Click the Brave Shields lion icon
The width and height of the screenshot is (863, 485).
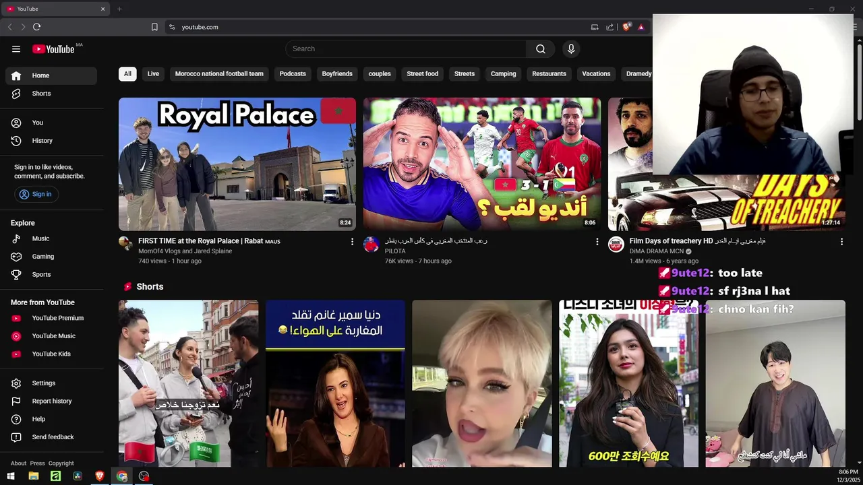[x=626, y=27]
